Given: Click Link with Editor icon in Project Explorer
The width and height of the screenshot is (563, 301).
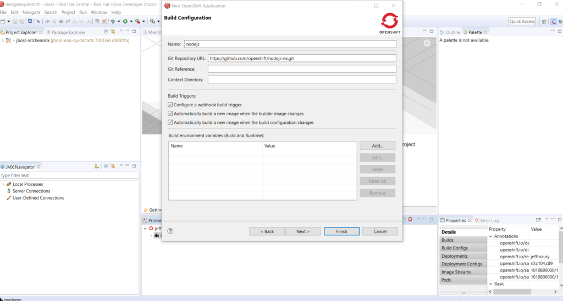Looking at the screenshot, I should 113,32.
